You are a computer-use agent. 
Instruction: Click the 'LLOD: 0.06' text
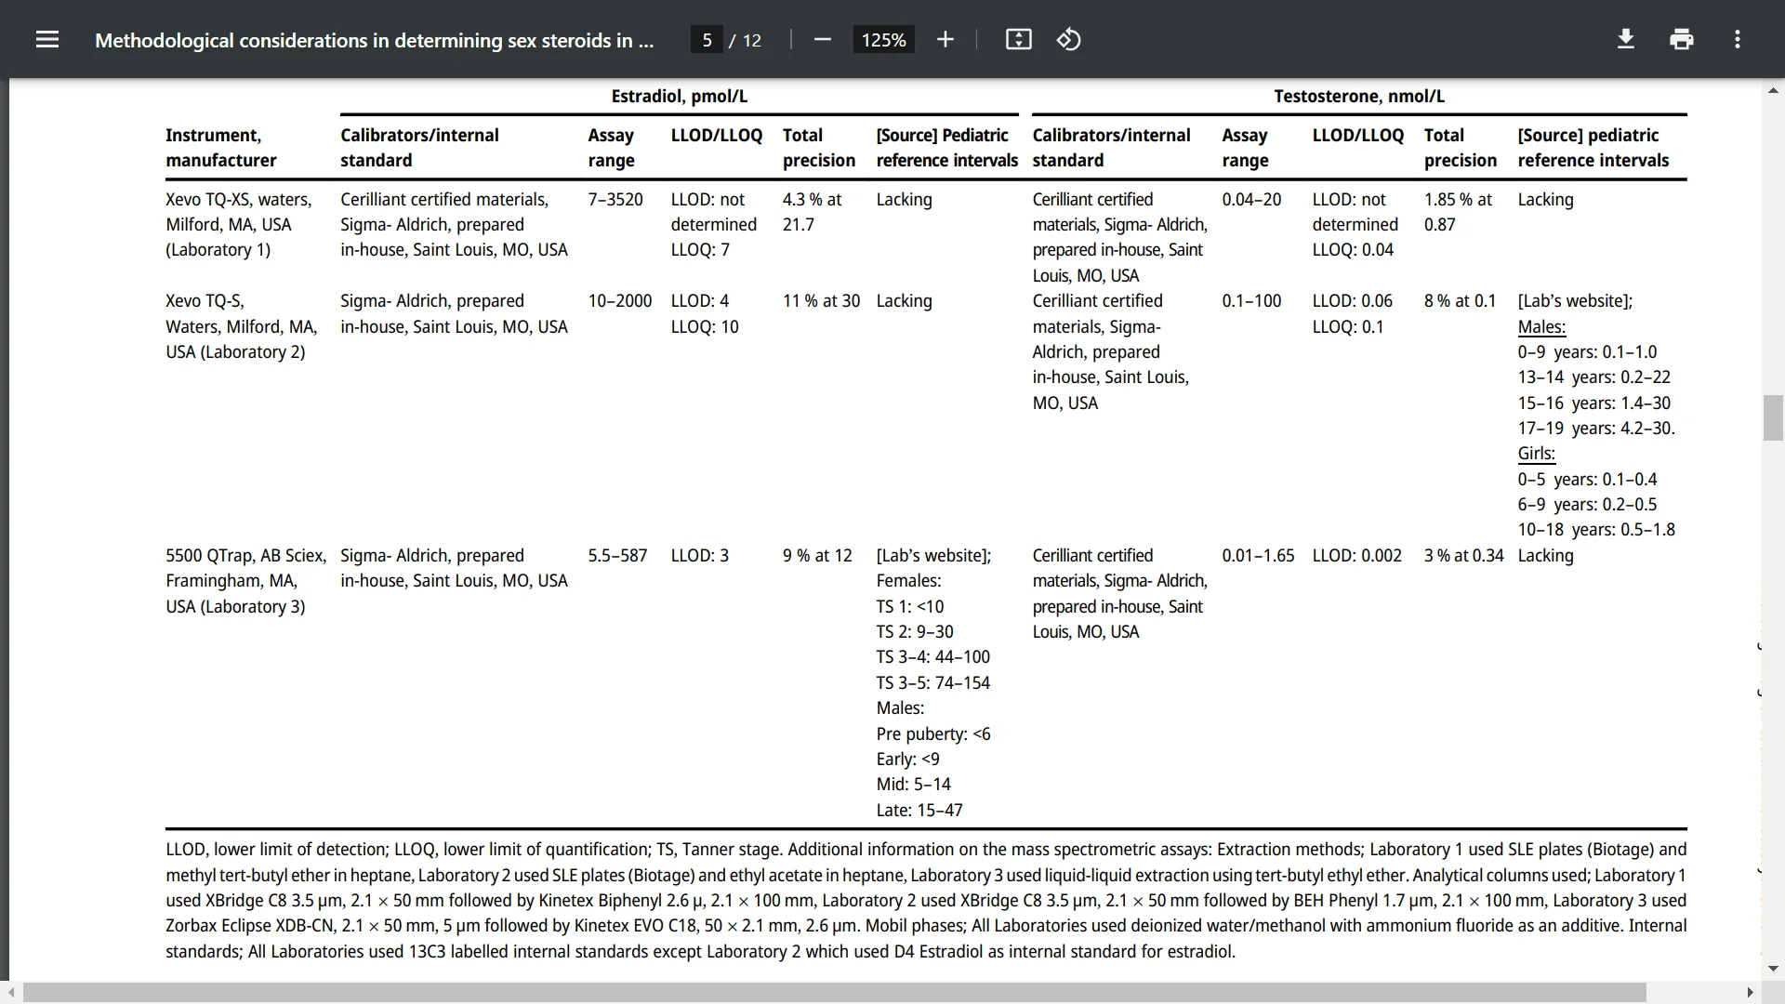(1352, 300)
